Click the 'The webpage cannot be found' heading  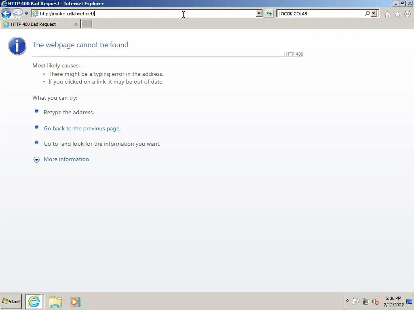[80, 45]
